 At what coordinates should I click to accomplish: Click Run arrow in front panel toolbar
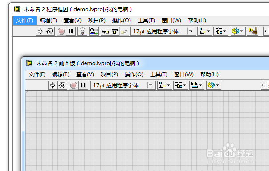pyautogui.click(x=53, y=85)
